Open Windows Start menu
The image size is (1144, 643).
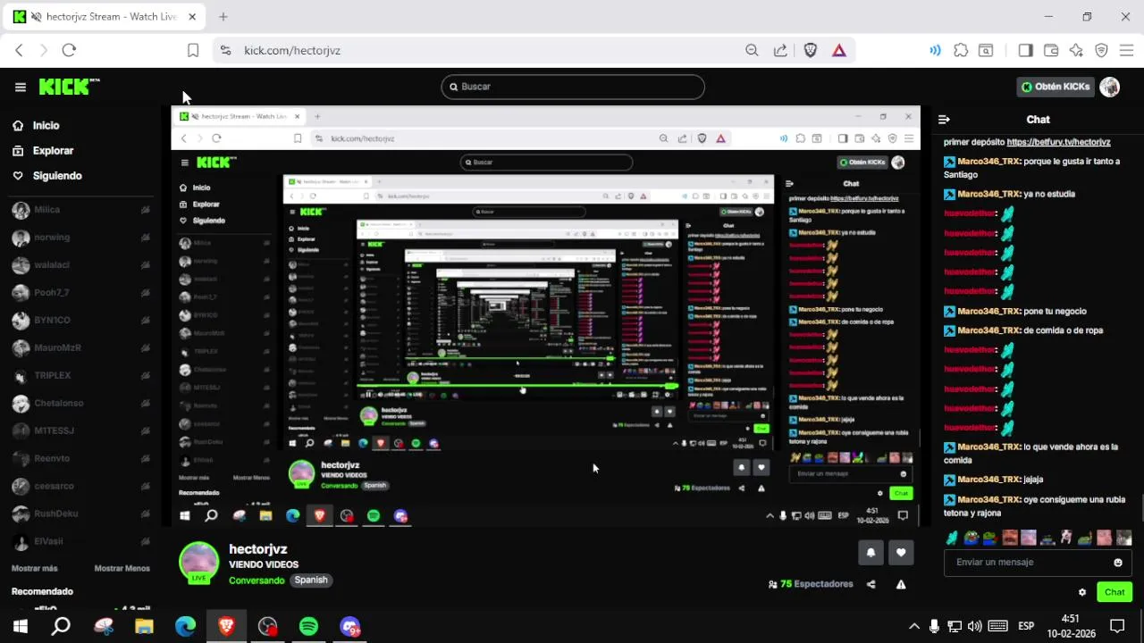(x=20, y=626)
